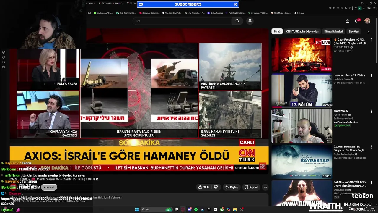This screenshot has height=213, width=378.
Task: Open options for Sabaha Kadar Övülecek Oyun
Action: click(371, 183)
